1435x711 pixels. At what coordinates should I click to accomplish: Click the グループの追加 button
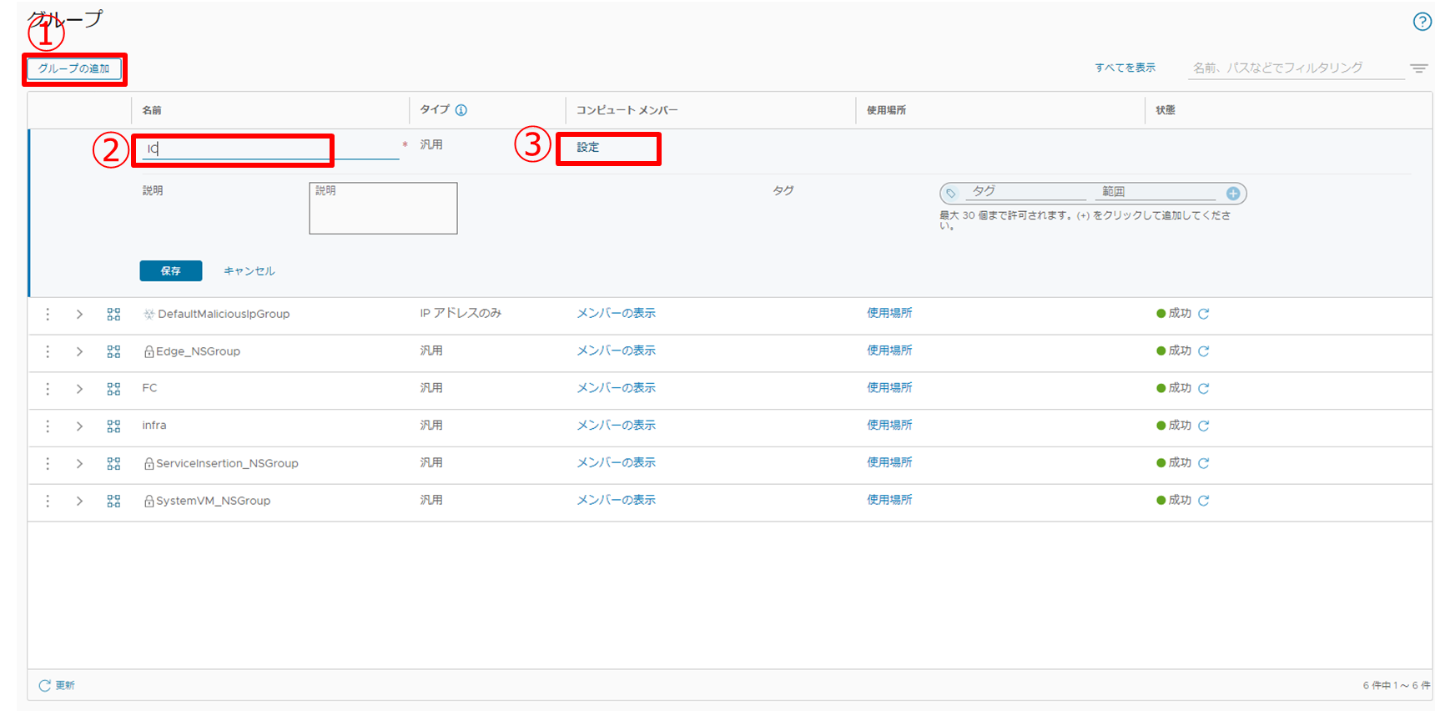point(74,68)
